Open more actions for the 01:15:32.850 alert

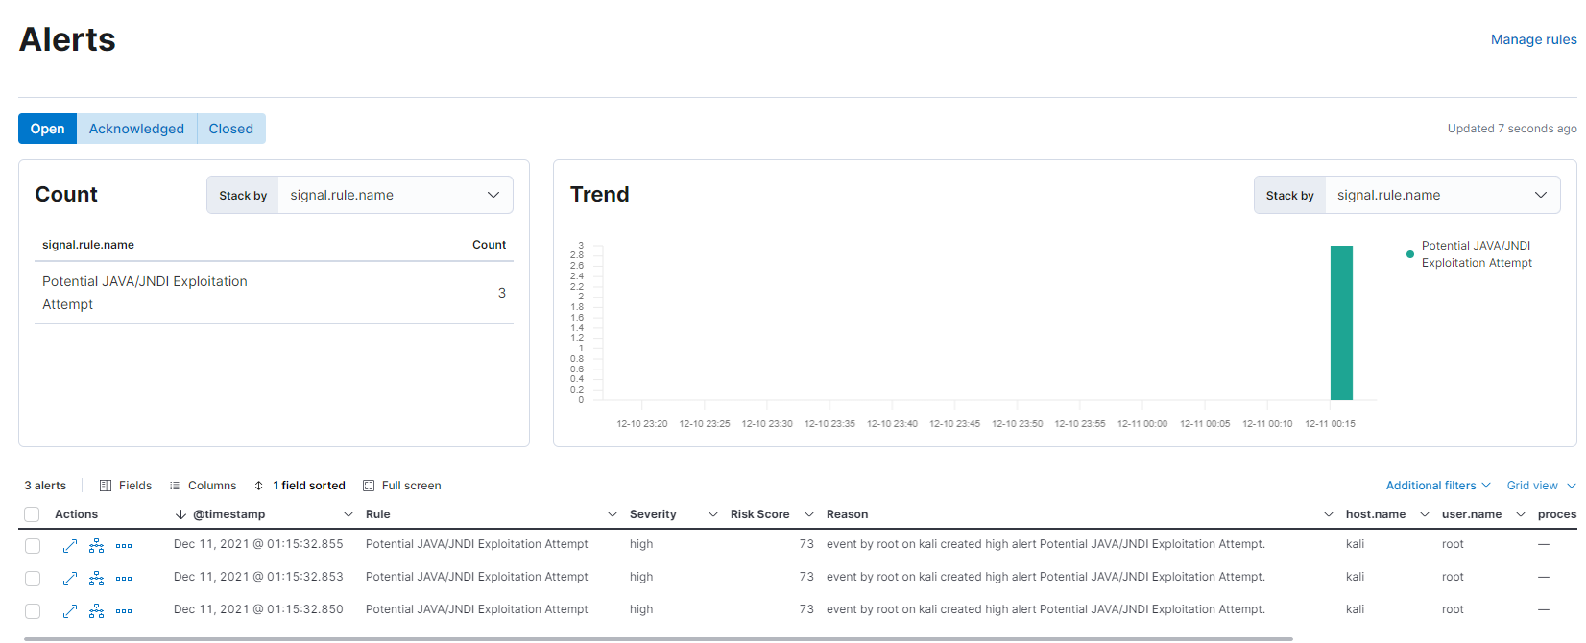tap(124, 611)
